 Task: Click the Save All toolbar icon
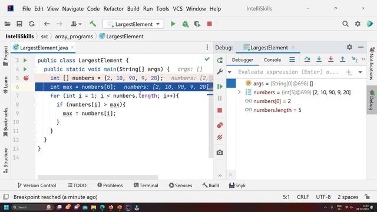pyautogui.click(x=19, y=24)
